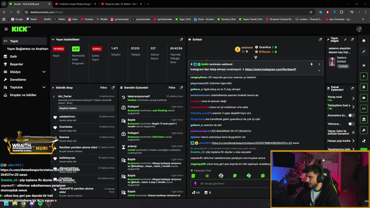Reload the page
The height and width of the screenshot is (208, 370).
(18, 12)
